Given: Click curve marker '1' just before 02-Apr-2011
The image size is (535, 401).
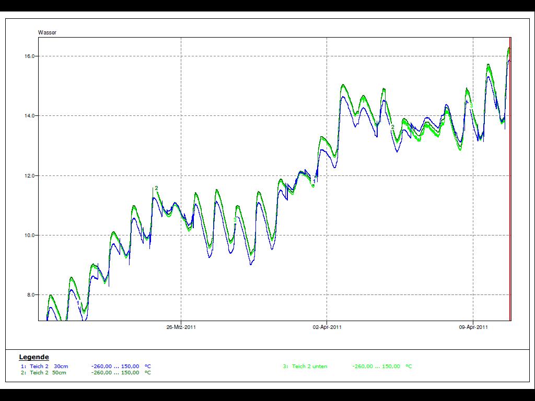Looking at the screenshot, I should [314, 181].
